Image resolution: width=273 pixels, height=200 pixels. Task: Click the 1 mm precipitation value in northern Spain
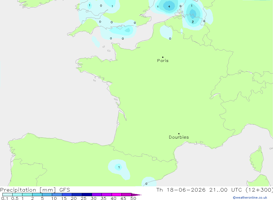pos(119,167)
